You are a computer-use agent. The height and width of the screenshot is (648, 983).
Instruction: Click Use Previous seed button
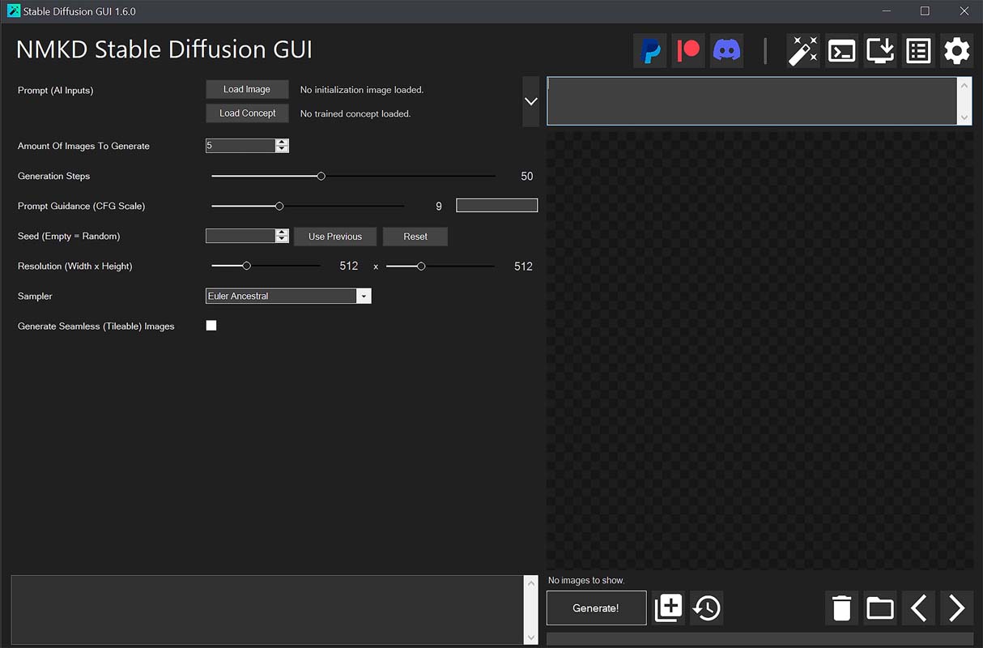tap(335, 237)
